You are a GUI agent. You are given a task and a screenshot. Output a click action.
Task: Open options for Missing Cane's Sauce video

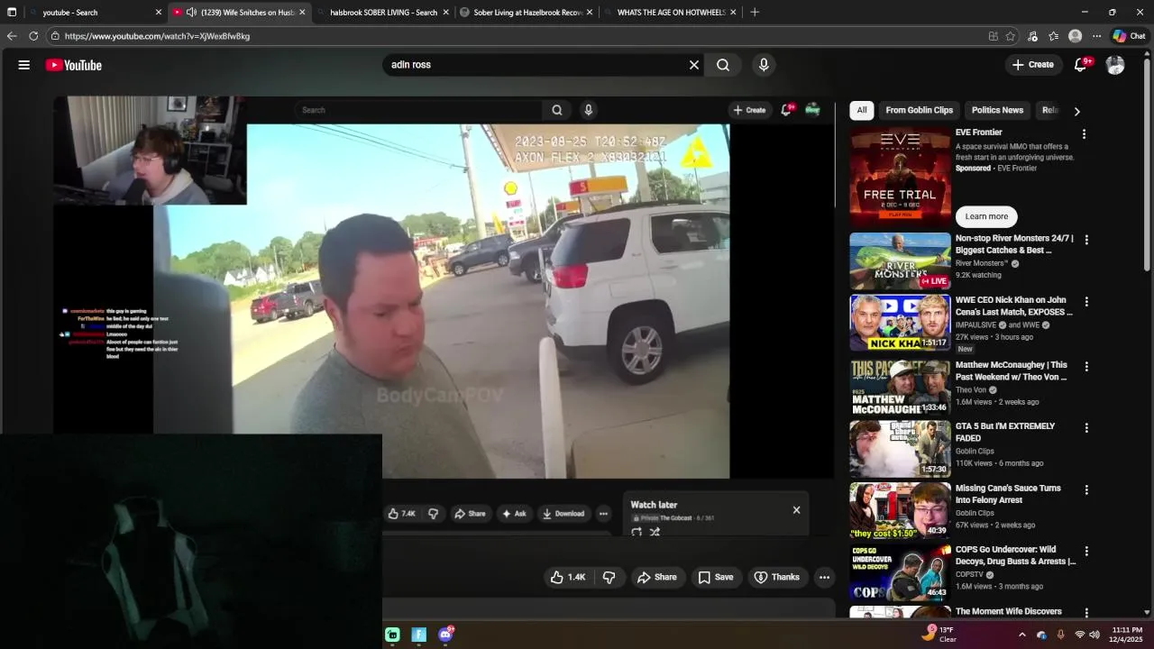point(1086,490)
